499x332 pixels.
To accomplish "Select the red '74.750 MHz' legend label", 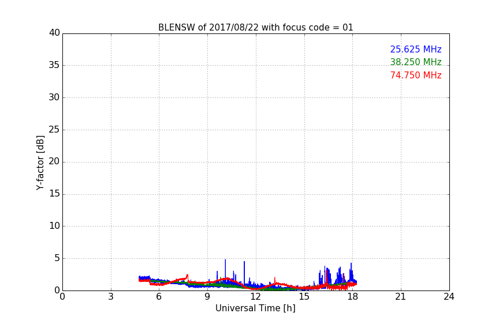I will click(x=416, y=76).
